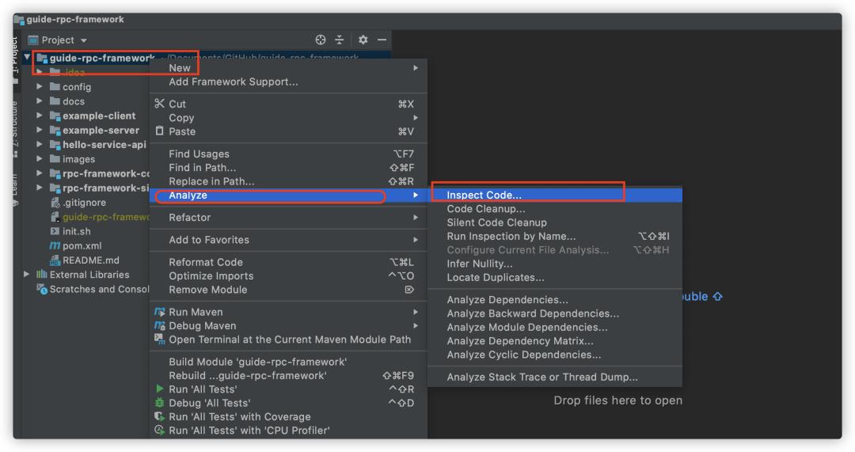
Task: Open the Project view dropdown
Action: coord(84,40)
